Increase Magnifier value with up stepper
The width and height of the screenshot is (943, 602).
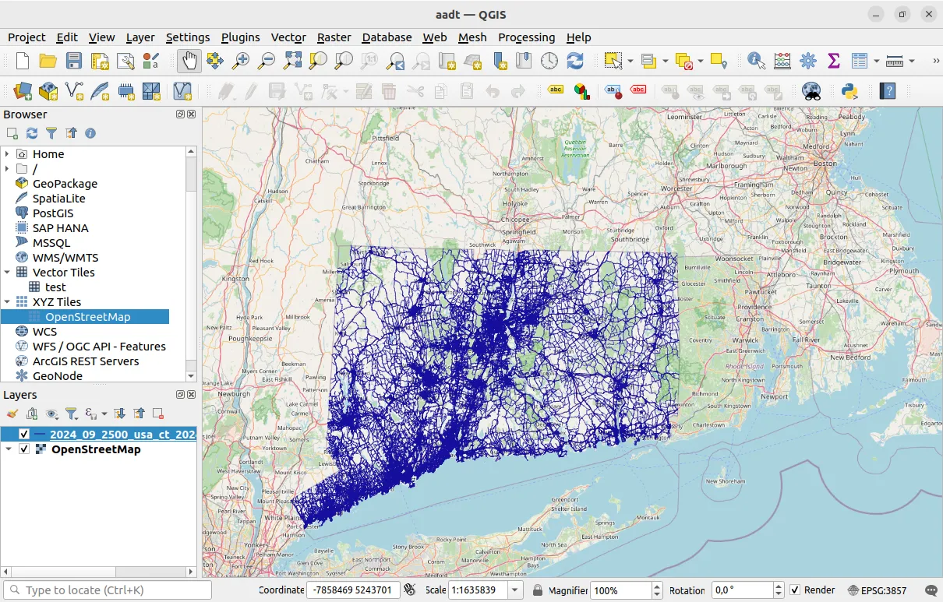657,586
